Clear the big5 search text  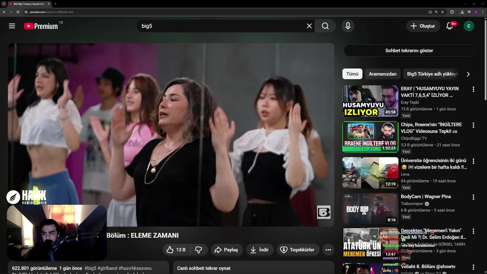click(x=309, y=26)
